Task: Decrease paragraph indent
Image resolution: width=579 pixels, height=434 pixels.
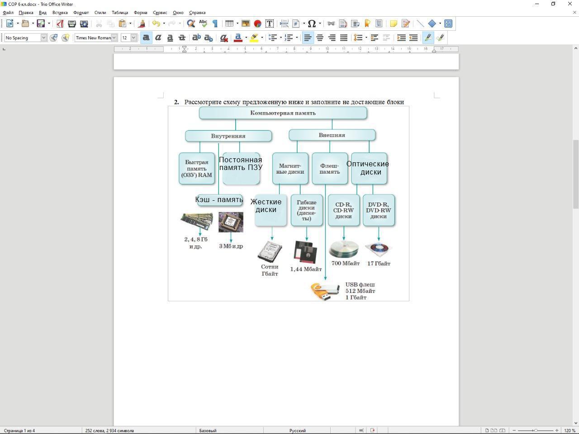Action: [413, 38]
